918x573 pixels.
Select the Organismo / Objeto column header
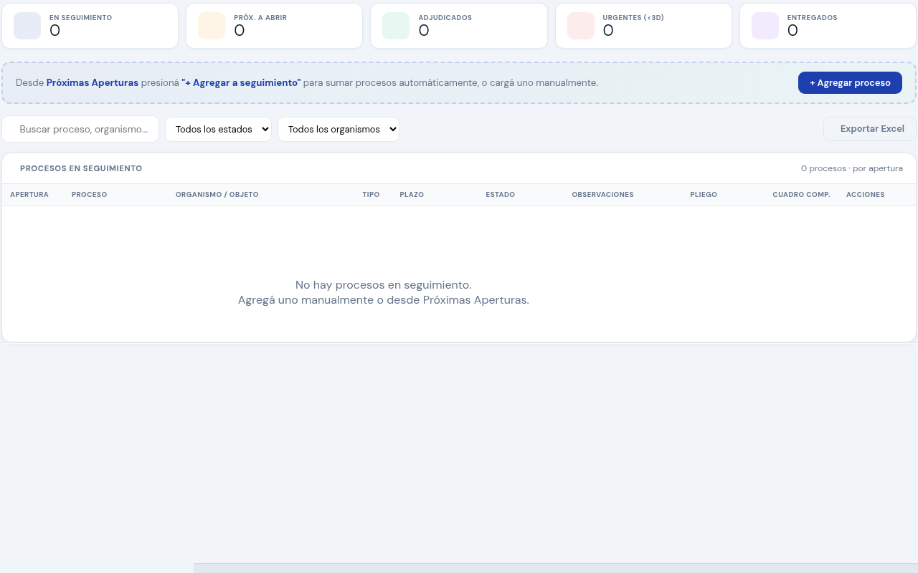pos(217,195)
